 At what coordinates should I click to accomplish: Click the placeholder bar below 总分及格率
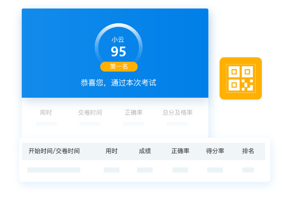(x=177, y=124)
